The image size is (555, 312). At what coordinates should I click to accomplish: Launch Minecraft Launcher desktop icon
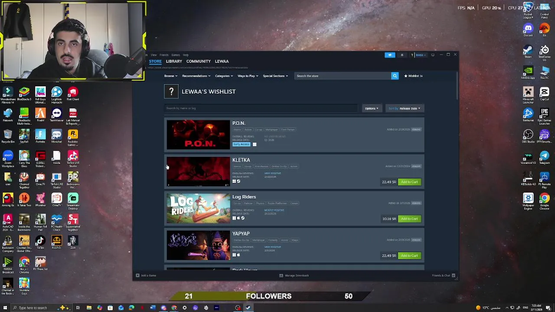pos(528,94)
